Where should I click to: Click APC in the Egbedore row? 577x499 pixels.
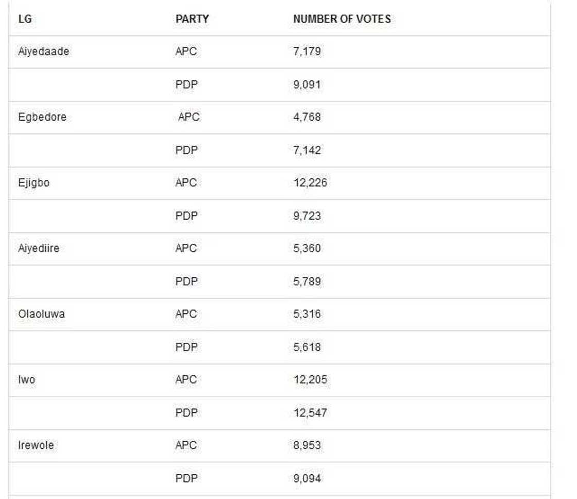pos(189,117)
